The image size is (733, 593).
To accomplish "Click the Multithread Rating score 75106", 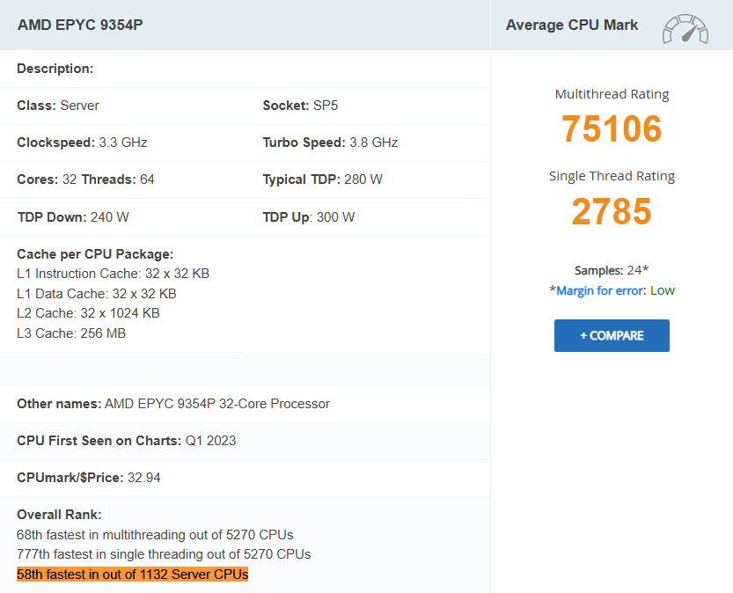I will [612, 128].
